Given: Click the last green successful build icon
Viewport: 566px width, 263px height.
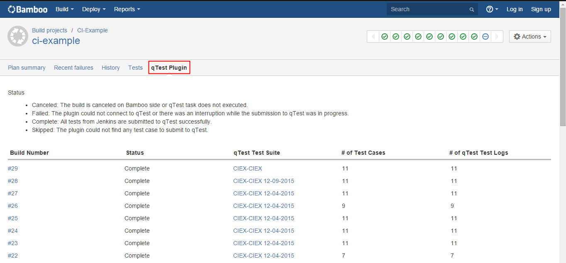Looking at the screenshot, I should point(474,37).
